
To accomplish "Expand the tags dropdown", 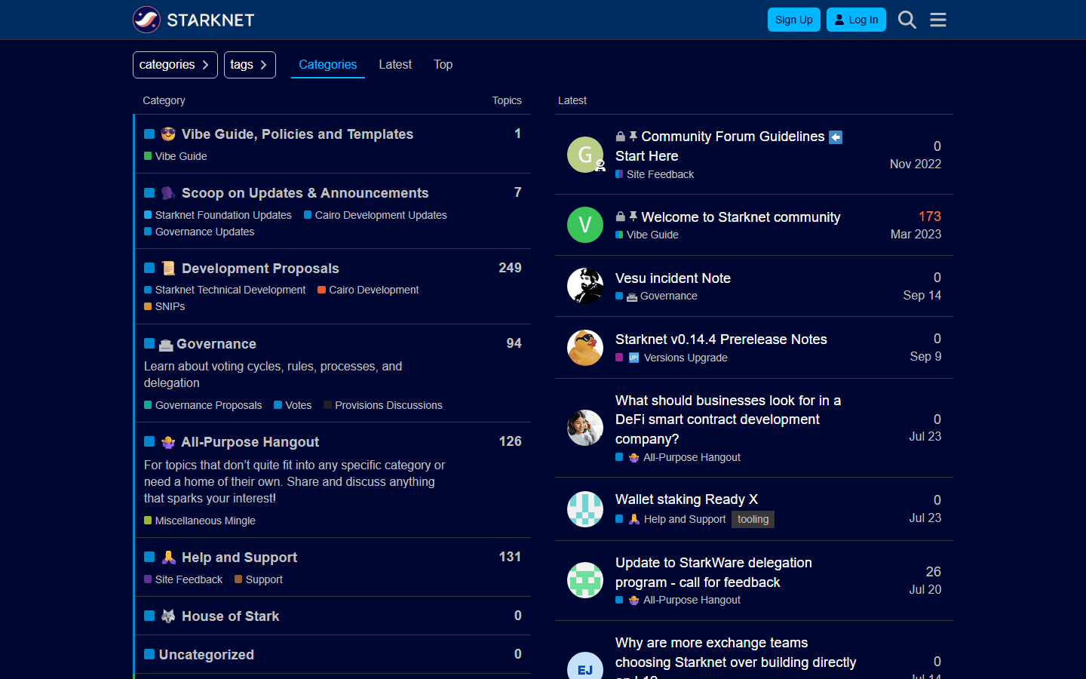I will click(x=250, y=65).
